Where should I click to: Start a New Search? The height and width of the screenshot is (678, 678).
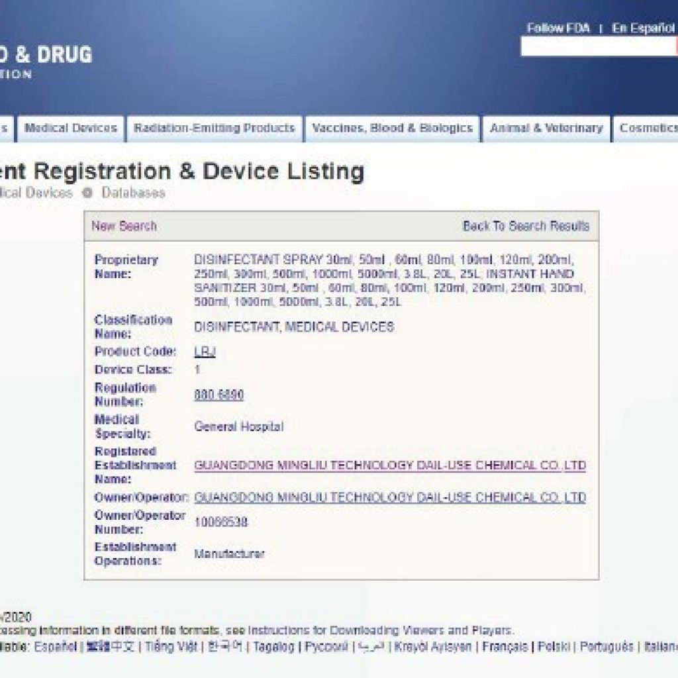pyautogui.click(x=124, y=226)
